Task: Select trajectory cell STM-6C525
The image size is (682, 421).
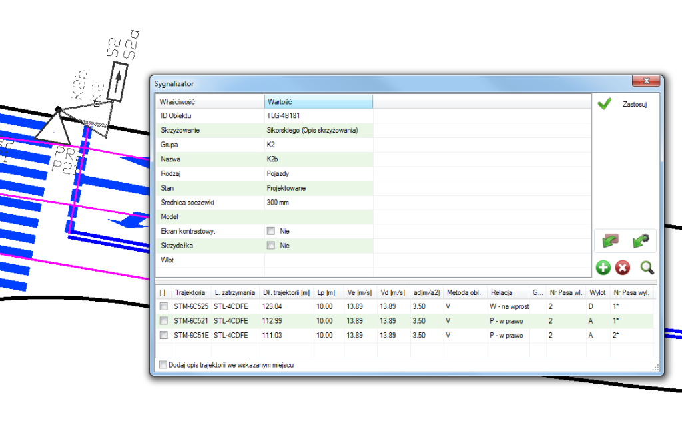Action: pos(191,306)
